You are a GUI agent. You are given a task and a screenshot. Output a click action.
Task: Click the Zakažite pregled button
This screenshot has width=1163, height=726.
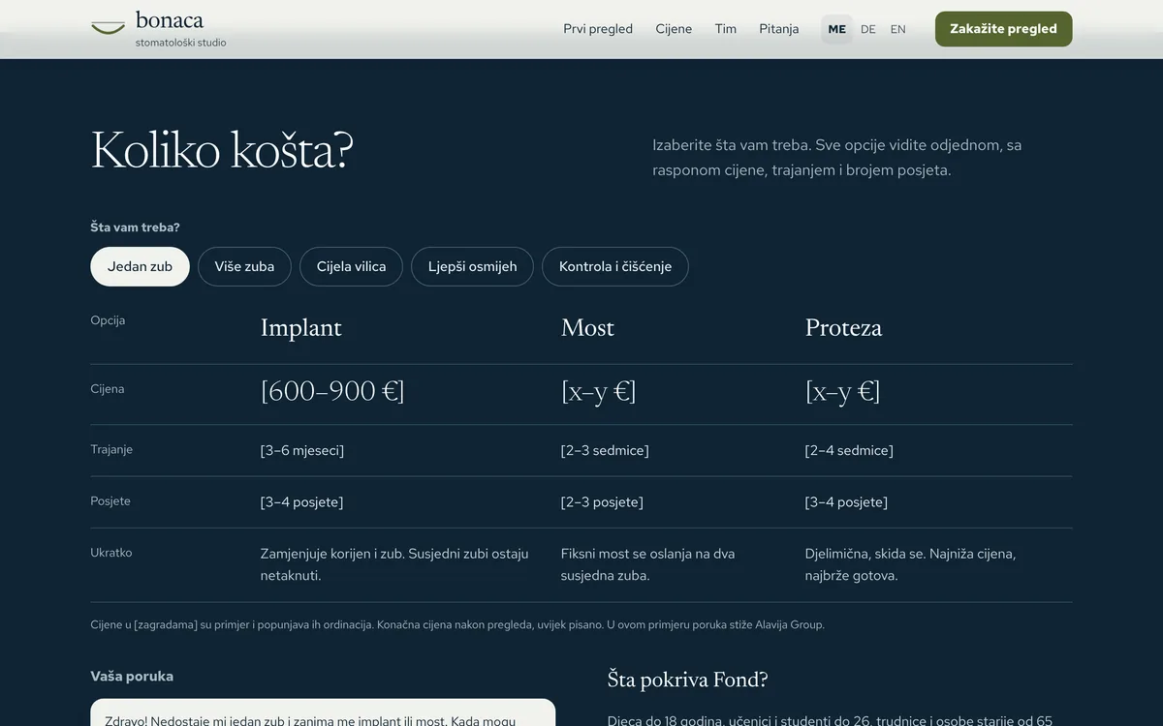(1003, 29)
